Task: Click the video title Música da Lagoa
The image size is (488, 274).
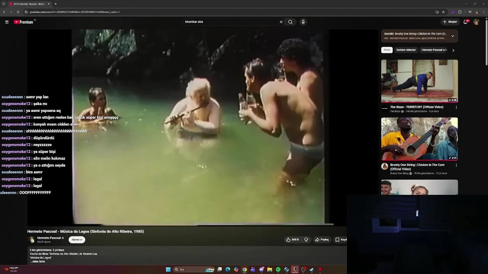Action: (85, 231)
